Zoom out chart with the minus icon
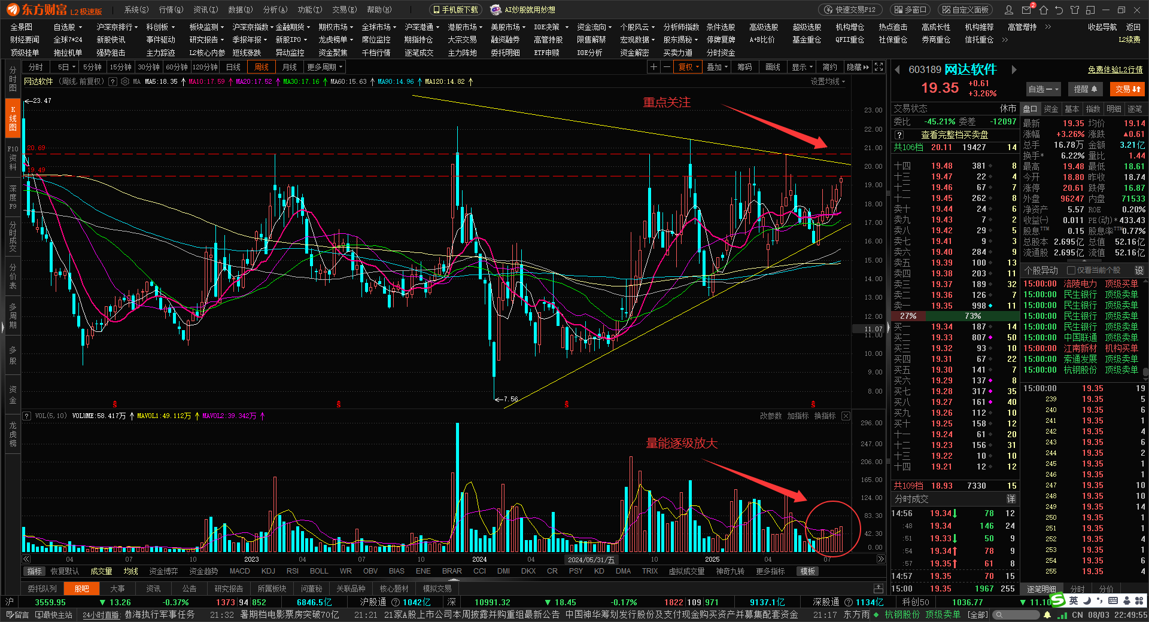1149x622 pixels. [x=667, y=67]
